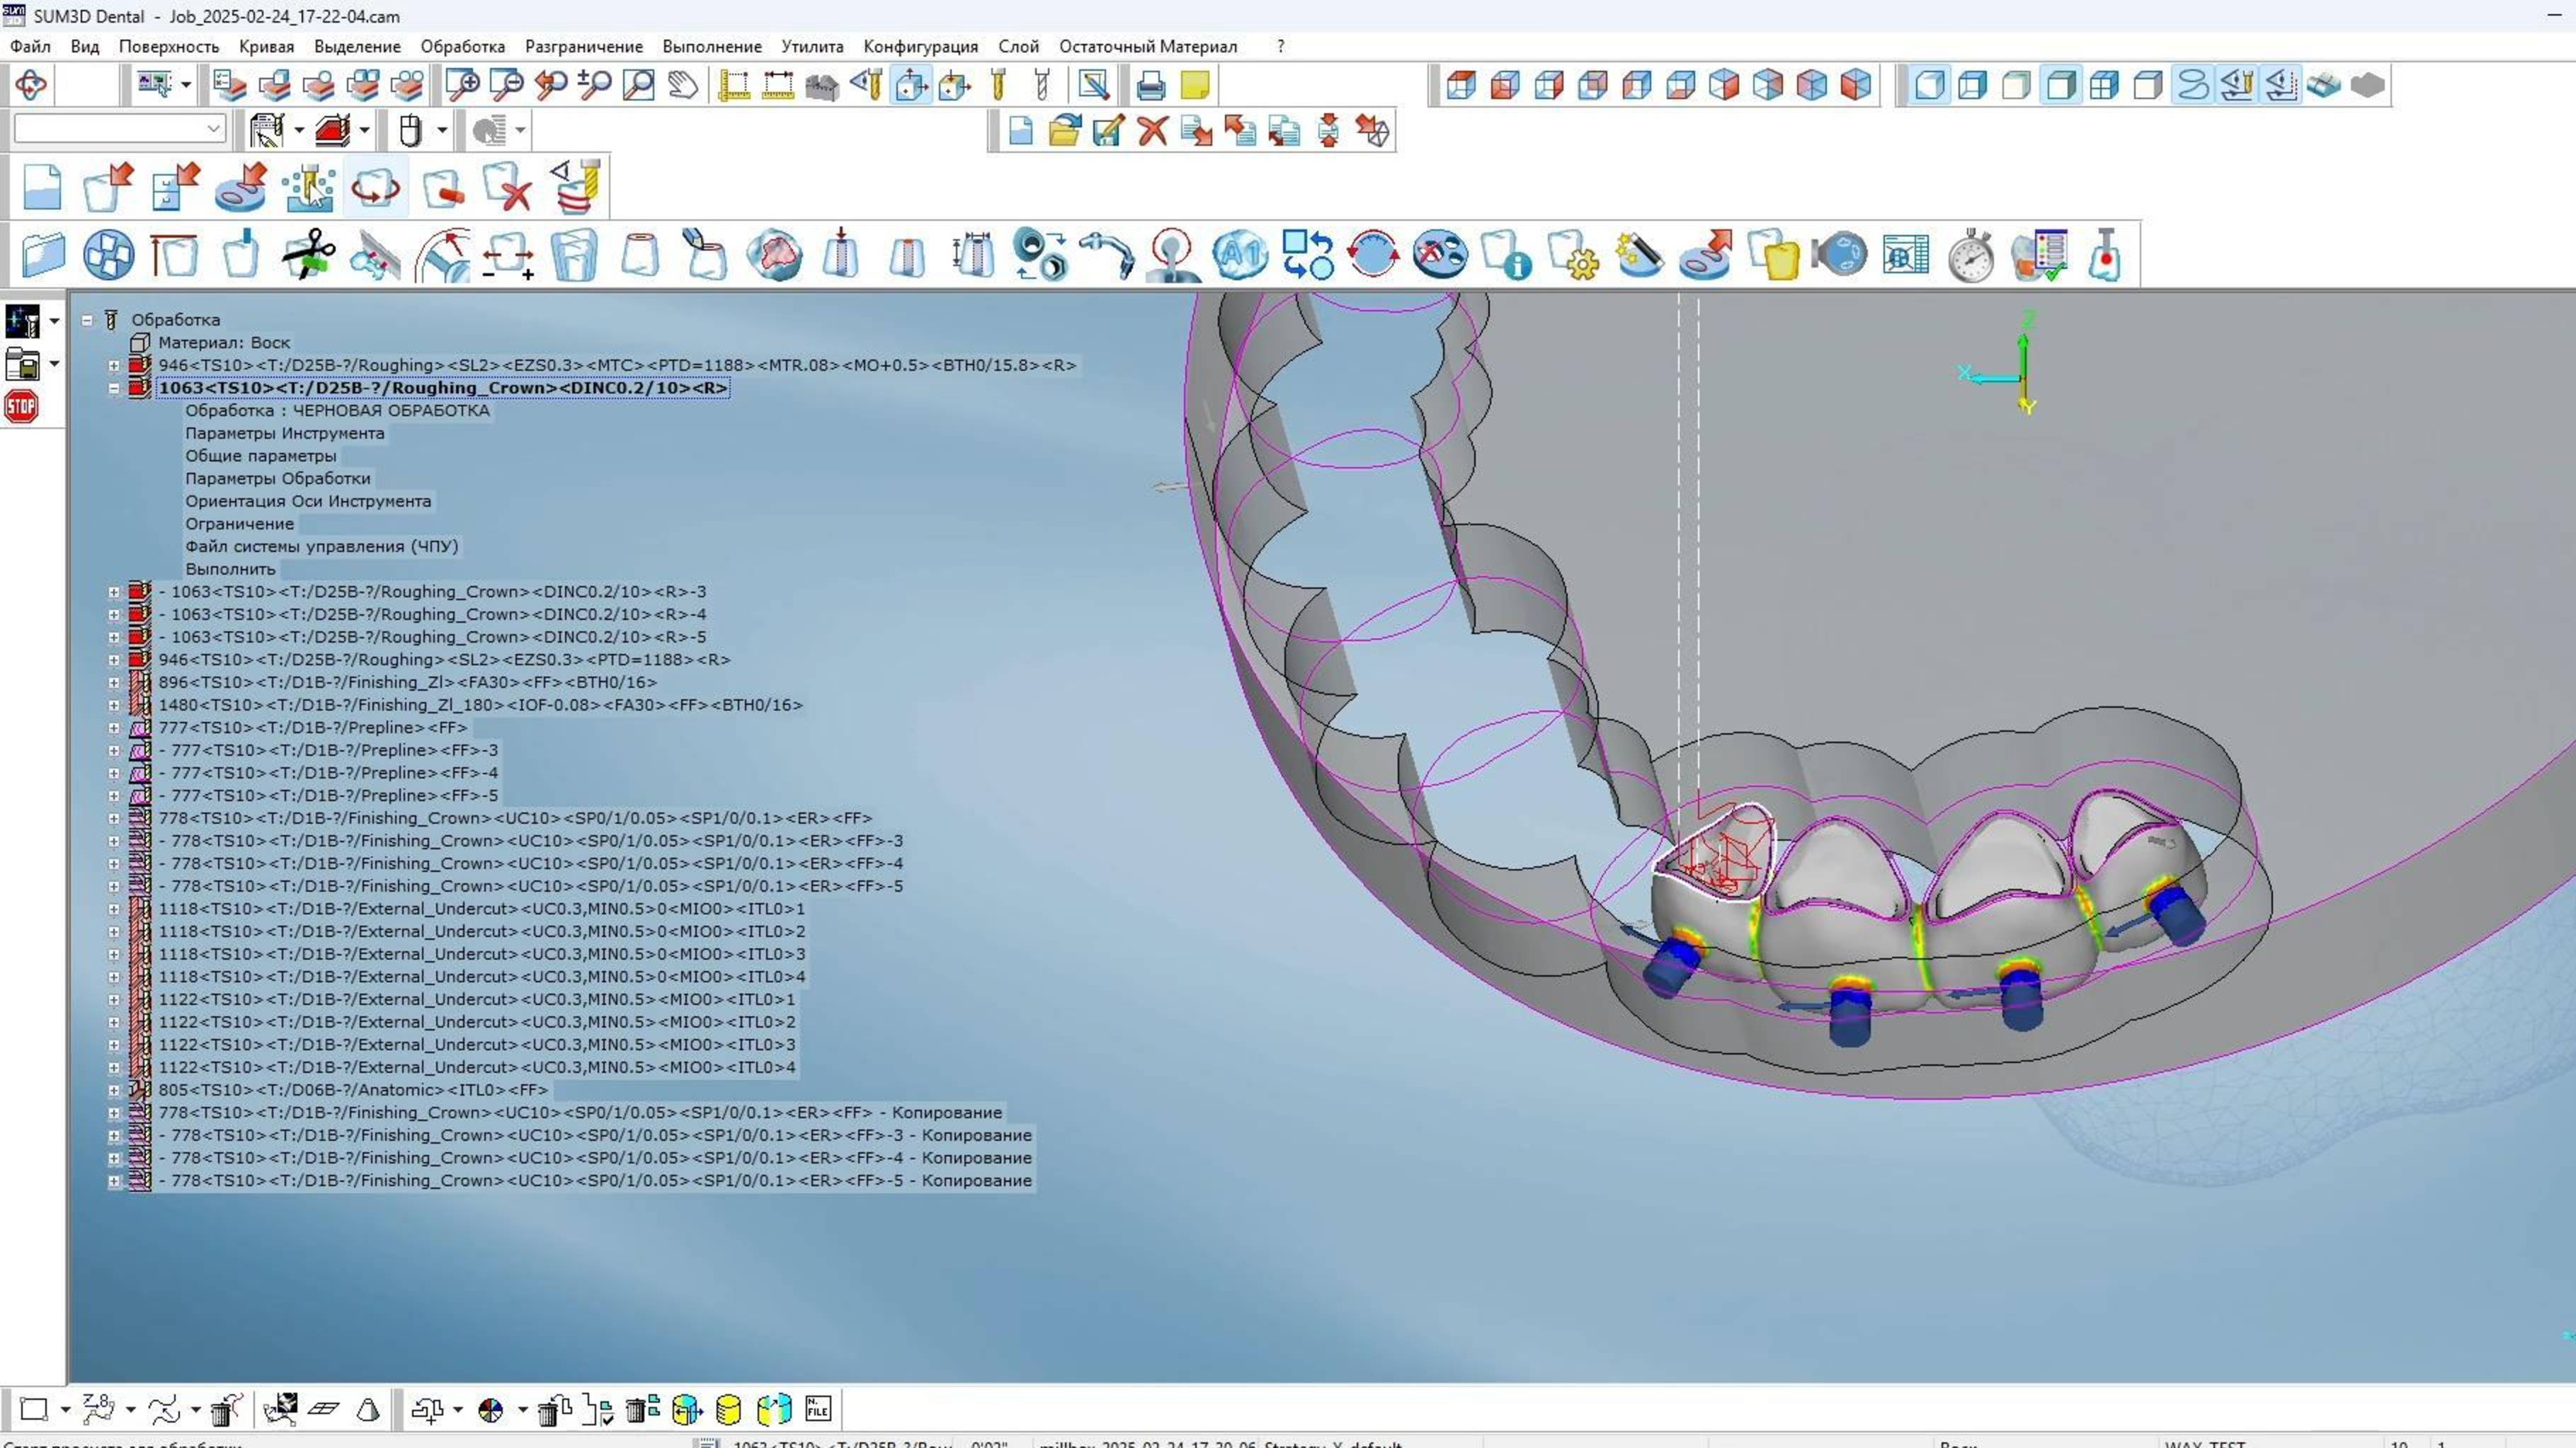This screenshot has height=1448, width=2576.
Task: Open Параметры Инструмента in the tree
Action: coord(284,432)
